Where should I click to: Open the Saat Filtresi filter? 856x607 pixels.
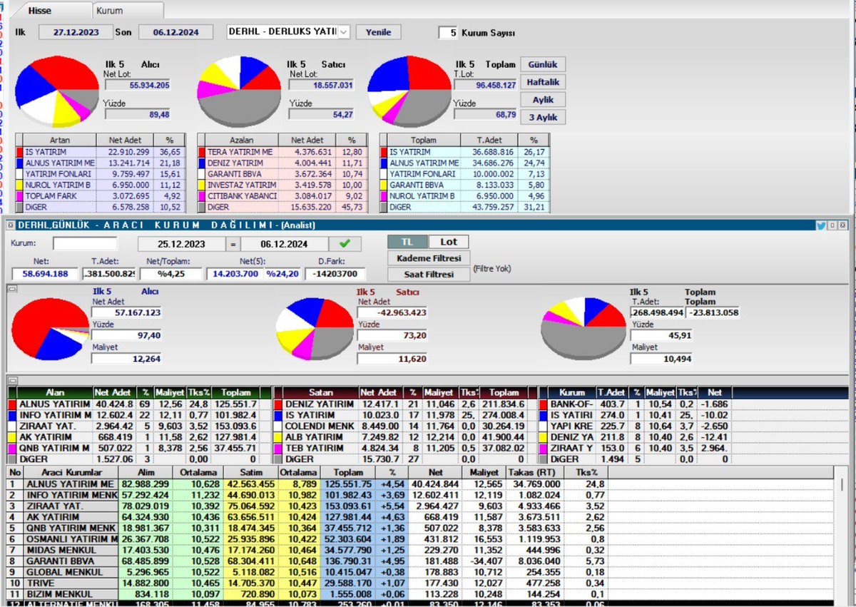click(429, 274)
